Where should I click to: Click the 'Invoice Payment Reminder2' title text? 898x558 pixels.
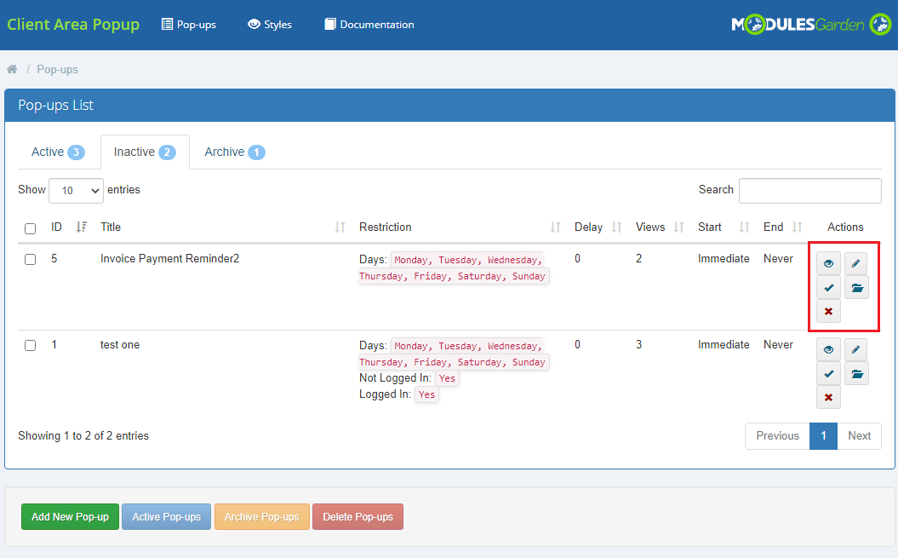(169, 259)
